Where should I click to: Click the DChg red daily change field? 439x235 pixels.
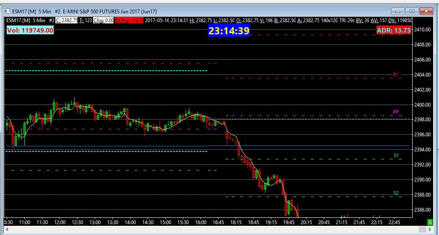point(129,20)
